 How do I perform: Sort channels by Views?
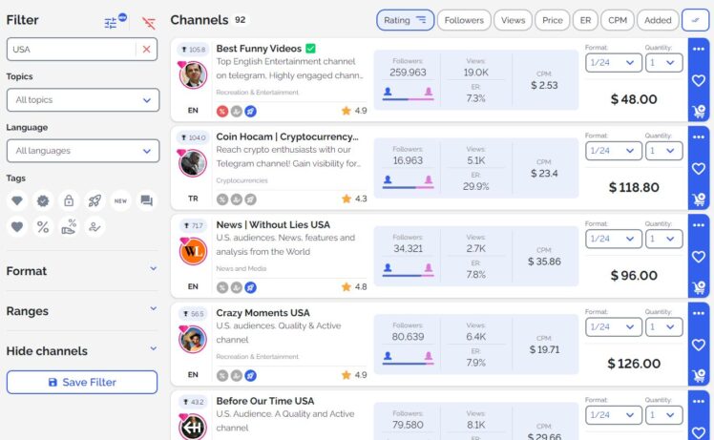[x=513, y=20]
